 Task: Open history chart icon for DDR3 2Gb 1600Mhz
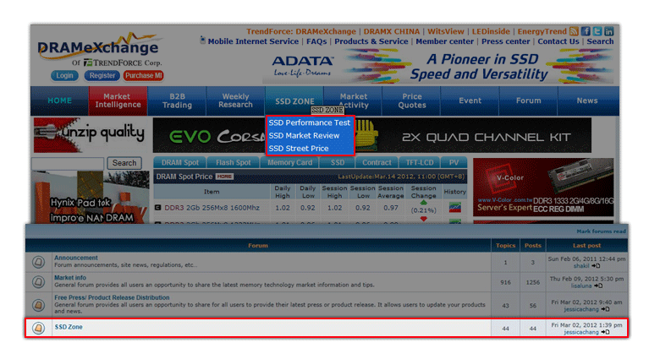(455, 207)
